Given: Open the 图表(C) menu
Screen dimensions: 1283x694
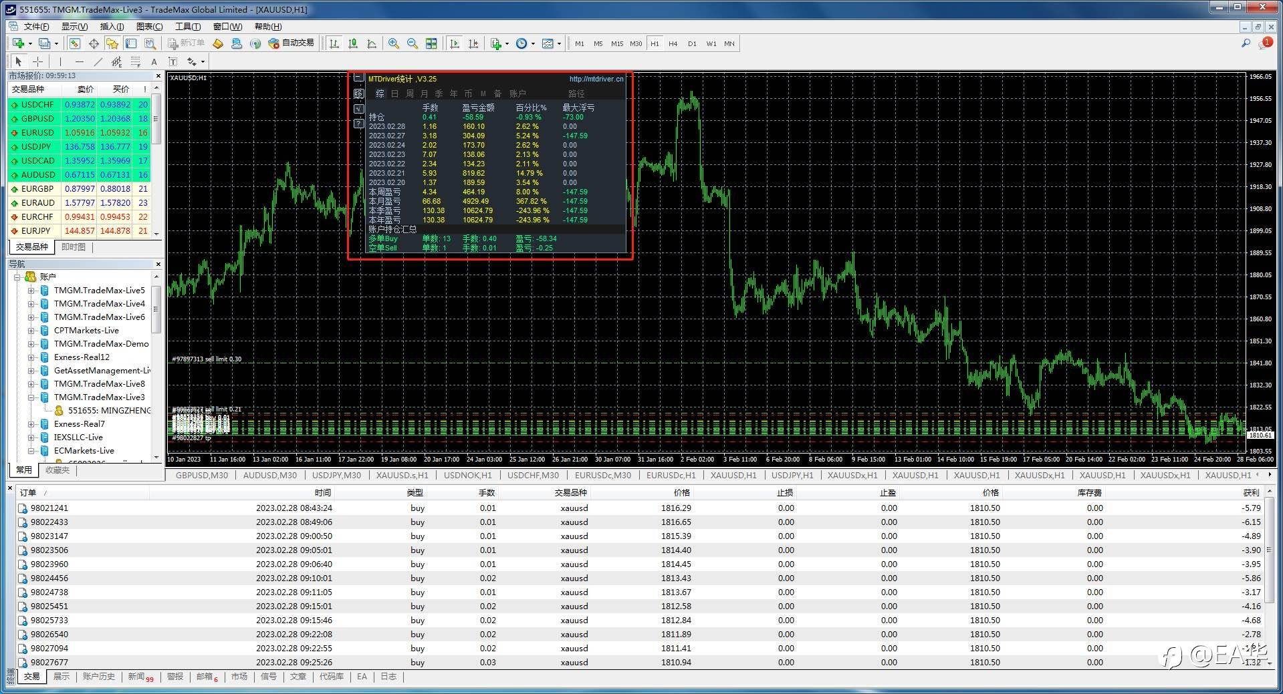Looking at the screenshot, I should coord(149,27).
